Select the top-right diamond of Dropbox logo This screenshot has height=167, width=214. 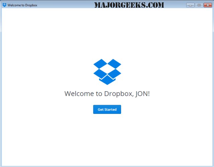click(114, 63)
